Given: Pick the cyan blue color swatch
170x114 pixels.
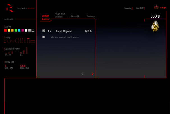Looking at the screenshot, I should click(x=19, y=30).
